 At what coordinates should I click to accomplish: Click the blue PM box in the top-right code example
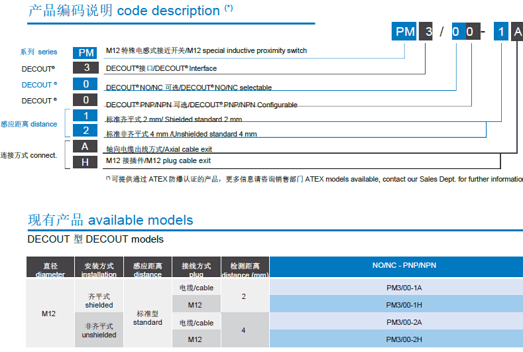pos(404,31)
